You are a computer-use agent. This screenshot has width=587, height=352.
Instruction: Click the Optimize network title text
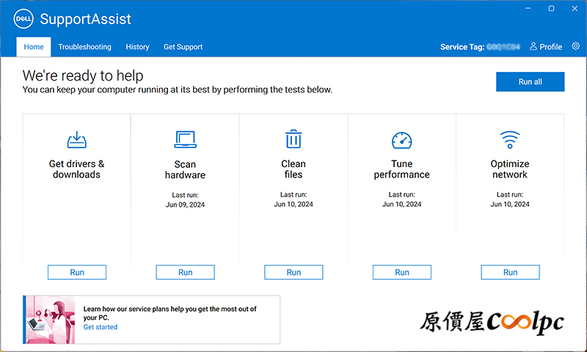click(x=510, y=169)
